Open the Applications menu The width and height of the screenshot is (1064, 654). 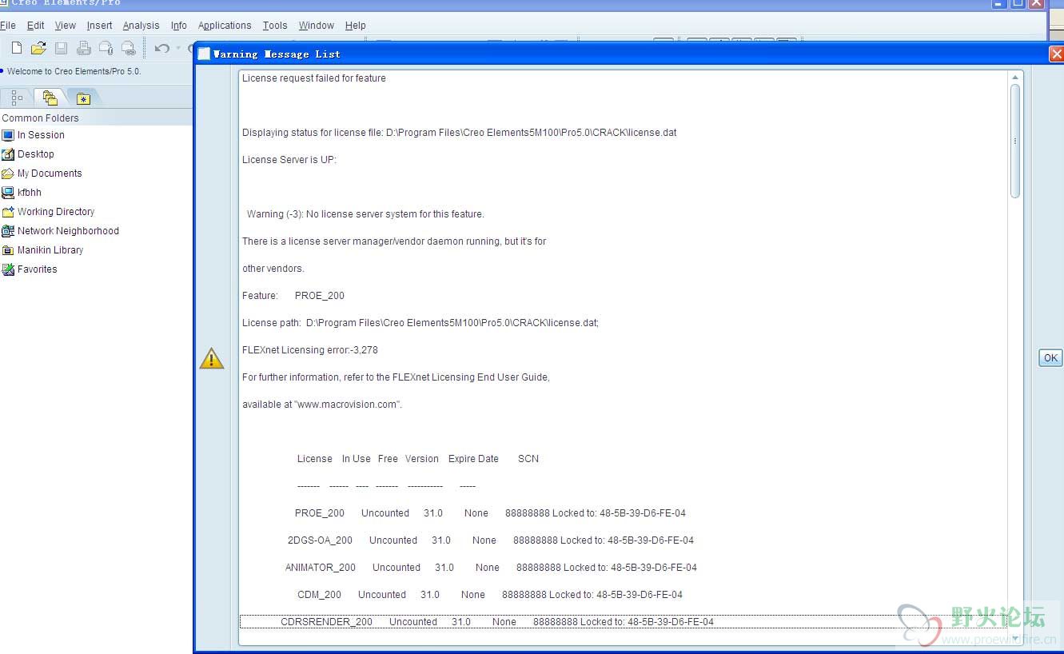[x=225, y=26]
